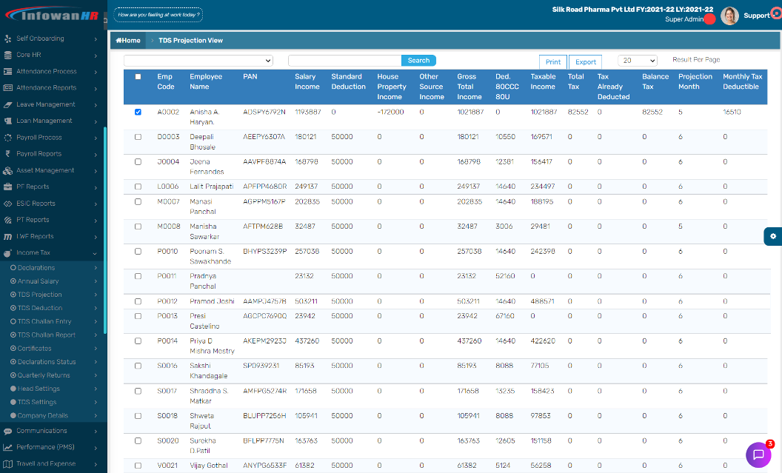Image resolution: width=782 pixels, height=473 pixels.
Task: Uncheck the Anisha A. Haryan row checkbox
Action: tap(138, 112)
